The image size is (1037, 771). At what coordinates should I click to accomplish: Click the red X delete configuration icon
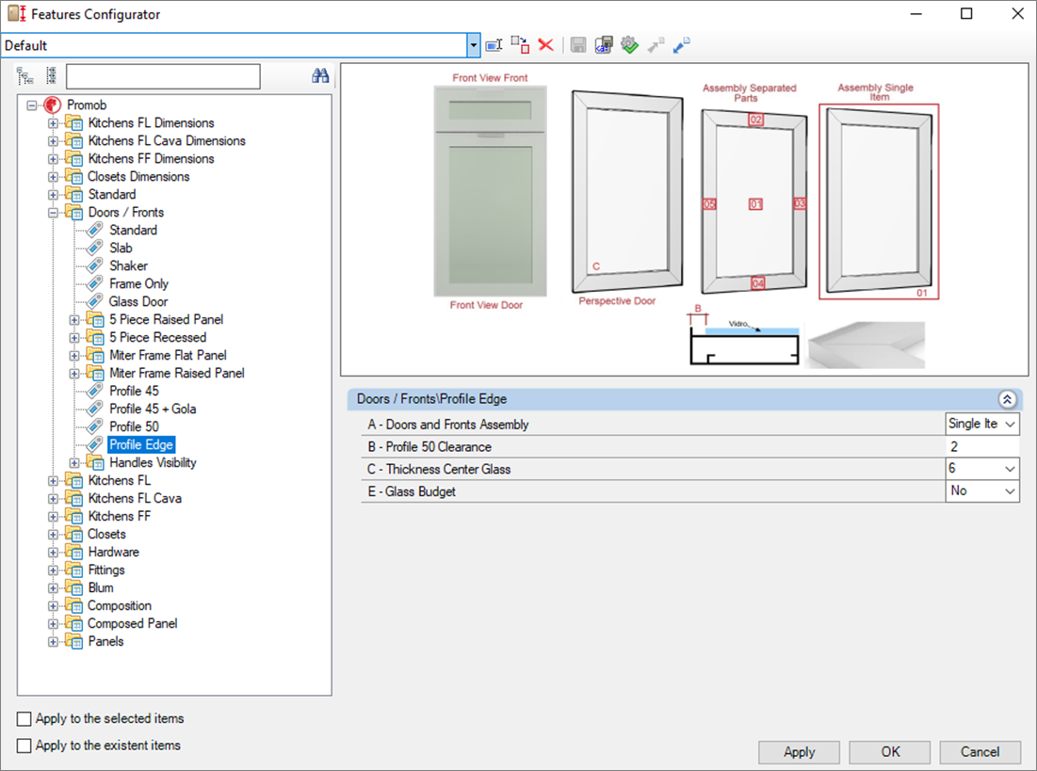545,45
